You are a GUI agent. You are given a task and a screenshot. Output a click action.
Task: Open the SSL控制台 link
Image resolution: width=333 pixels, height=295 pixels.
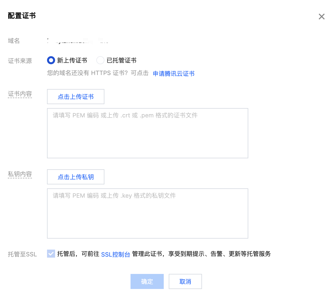[115, 254]
